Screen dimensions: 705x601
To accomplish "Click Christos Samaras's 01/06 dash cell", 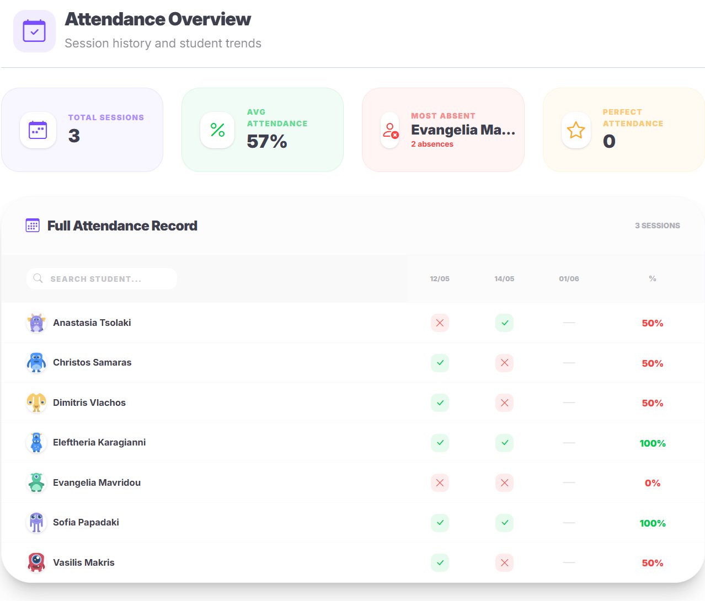I will [569, 363].
